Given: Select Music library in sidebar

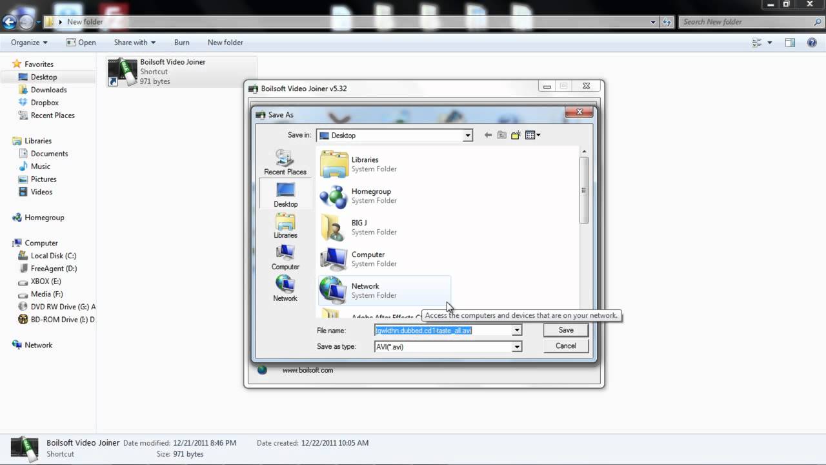Looking at the screenshot, I should pos(41,167).
